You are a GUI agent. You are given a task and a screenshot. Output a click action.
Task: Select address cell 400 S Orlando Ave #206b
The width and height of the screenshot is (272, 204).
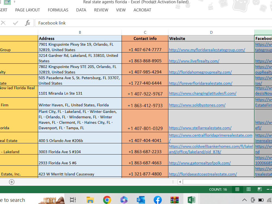pos(80,138)
